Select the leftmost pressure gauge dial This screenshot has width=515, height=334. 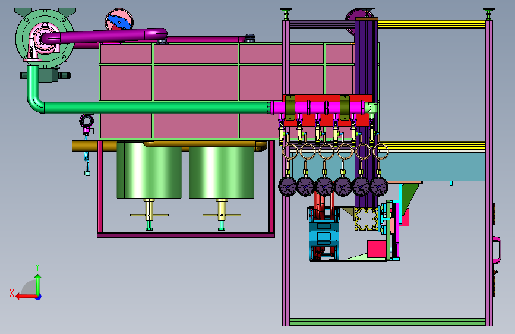click(x=287, y=187)
